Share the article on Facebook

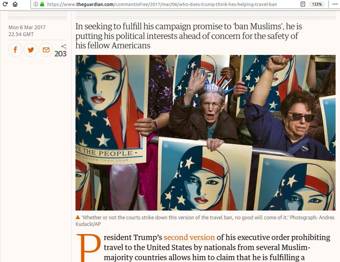click(x=15, y=50)
